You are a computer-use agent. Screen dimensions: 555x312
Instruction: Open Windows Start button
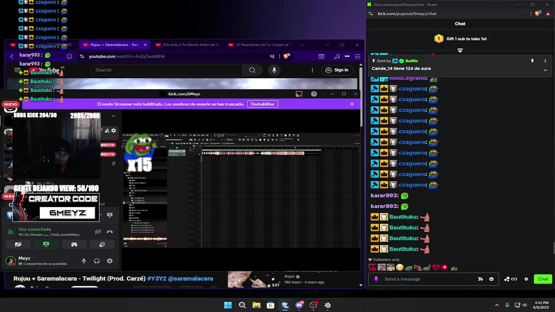[228, 305]
